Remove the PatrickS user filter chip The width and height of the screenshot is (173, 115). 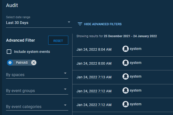tap(34, 63)
